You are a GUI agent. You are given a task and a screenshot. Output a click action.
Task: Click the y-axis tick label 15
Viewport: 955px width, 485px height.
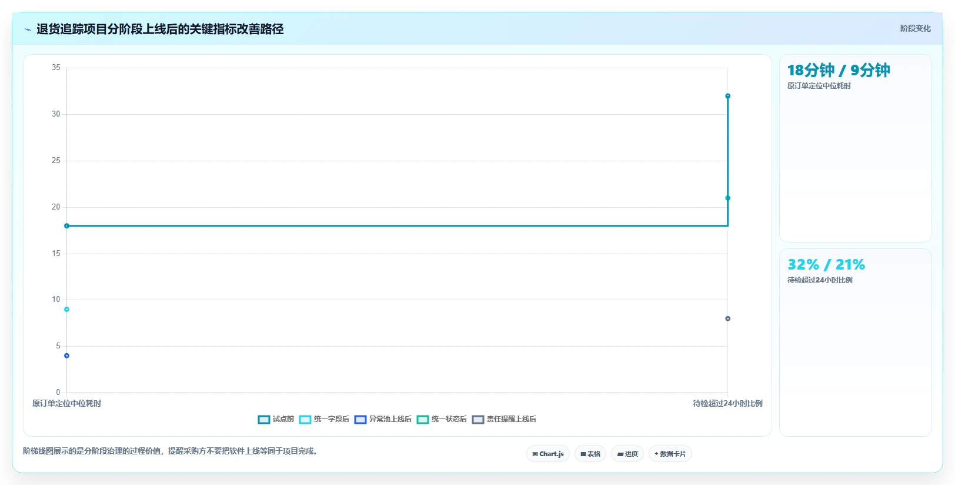click(56, 254)
